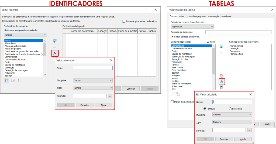The image size is (276, 144).
Task: Click the 'Pesquisa de nomes de' search field
Action: 238,32
